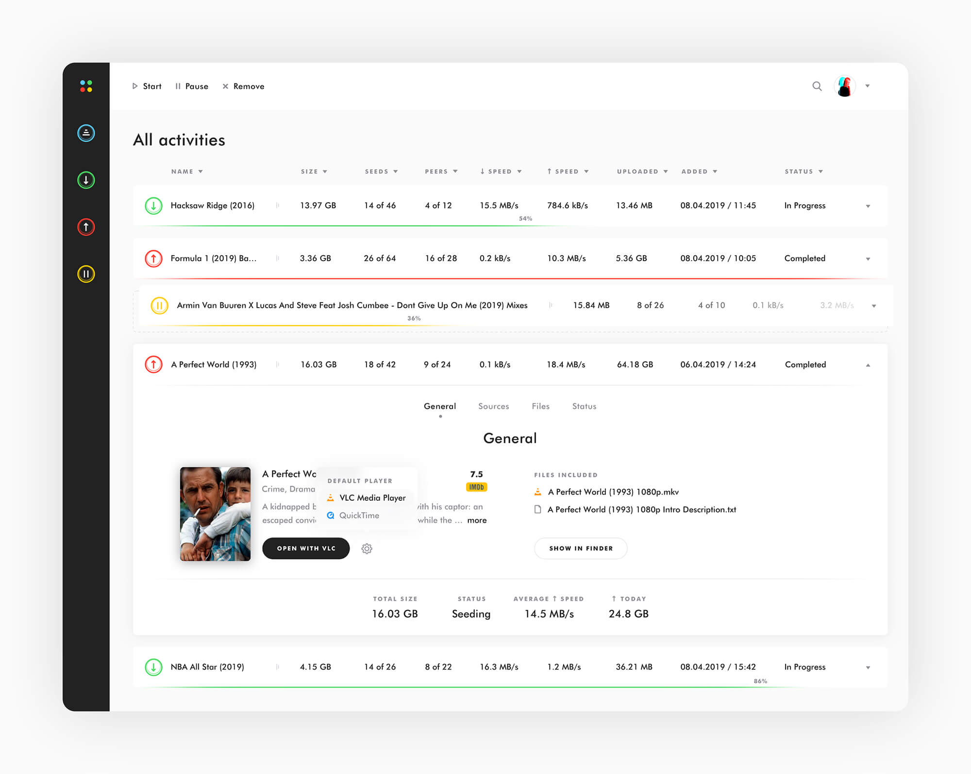Open search with magnifier icon
This screenshot has height=774, width=971.
817,86
